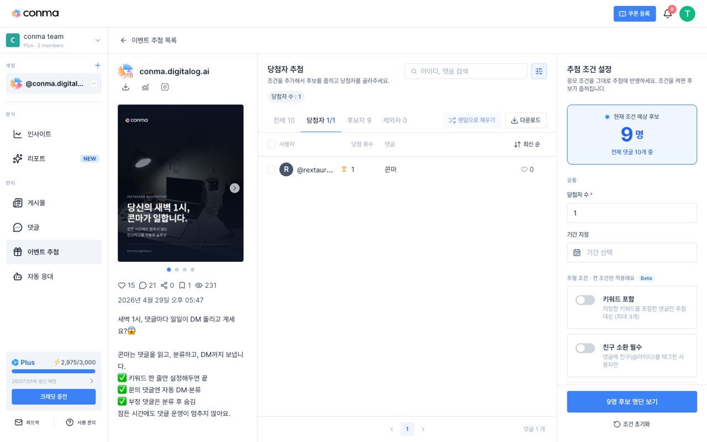Screen dimensions: 707x442
Task: Click the post image thumbnail
Action: (181, 183)
